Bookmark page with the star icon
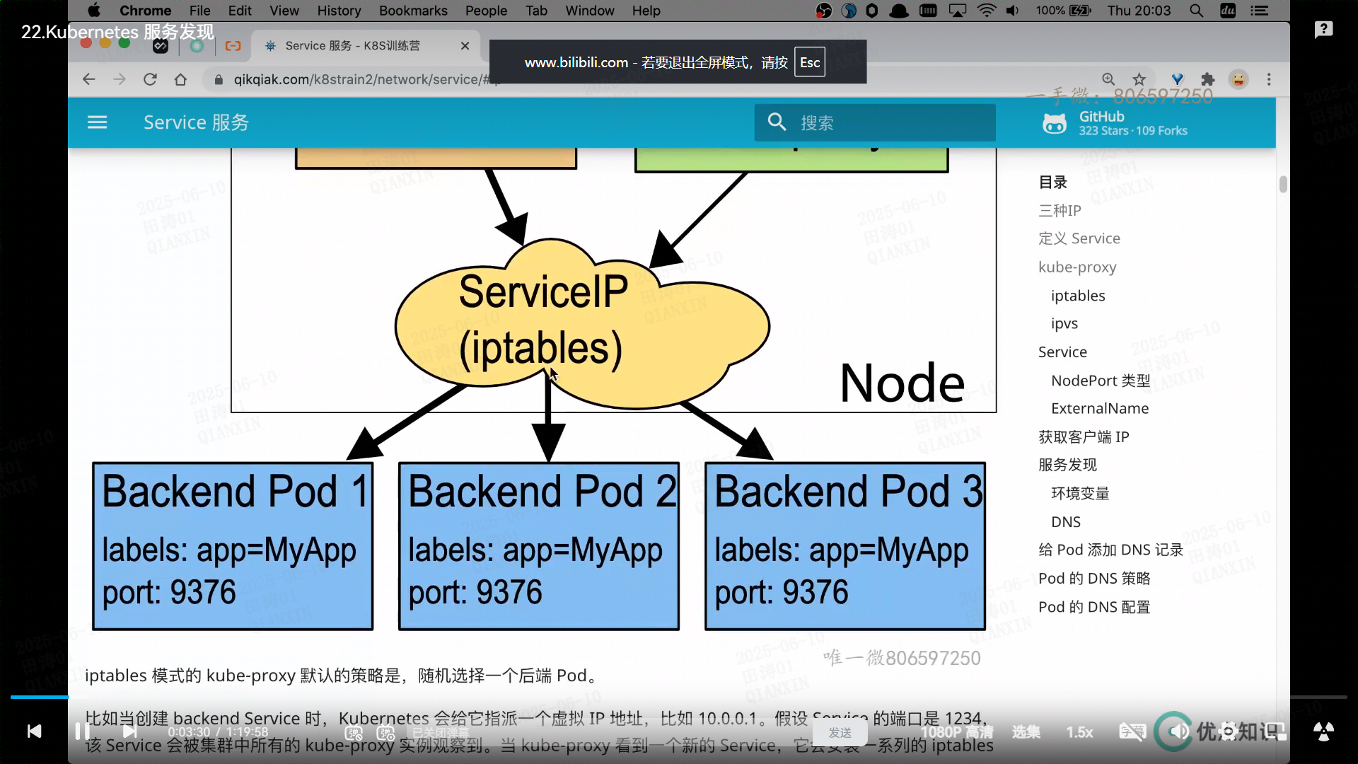The width and height of the screenshot is (1358, 764). point(1139,79)
